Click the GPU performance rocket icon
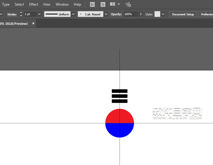The image size is (213, 165). point(128,5)
